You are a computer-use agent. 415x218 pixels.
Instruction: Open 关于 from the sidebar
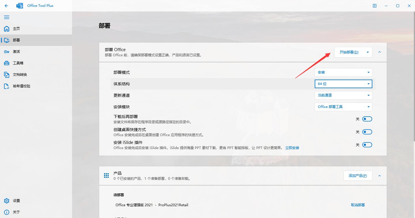36,212
